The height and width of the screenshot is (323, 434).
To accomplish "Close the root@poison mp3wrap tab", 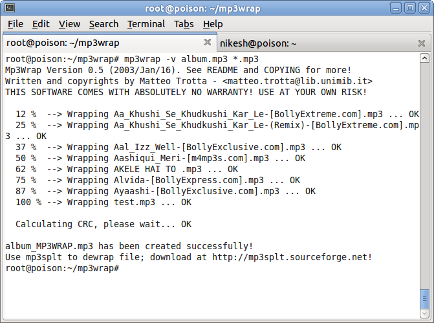I will point(208,42).
